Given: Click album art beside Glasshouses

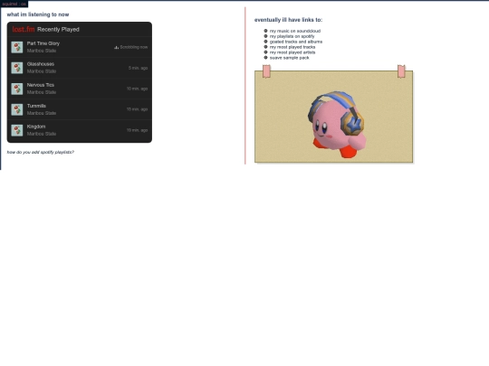Looking at the screenshot, I should click(x=17, y=68).
